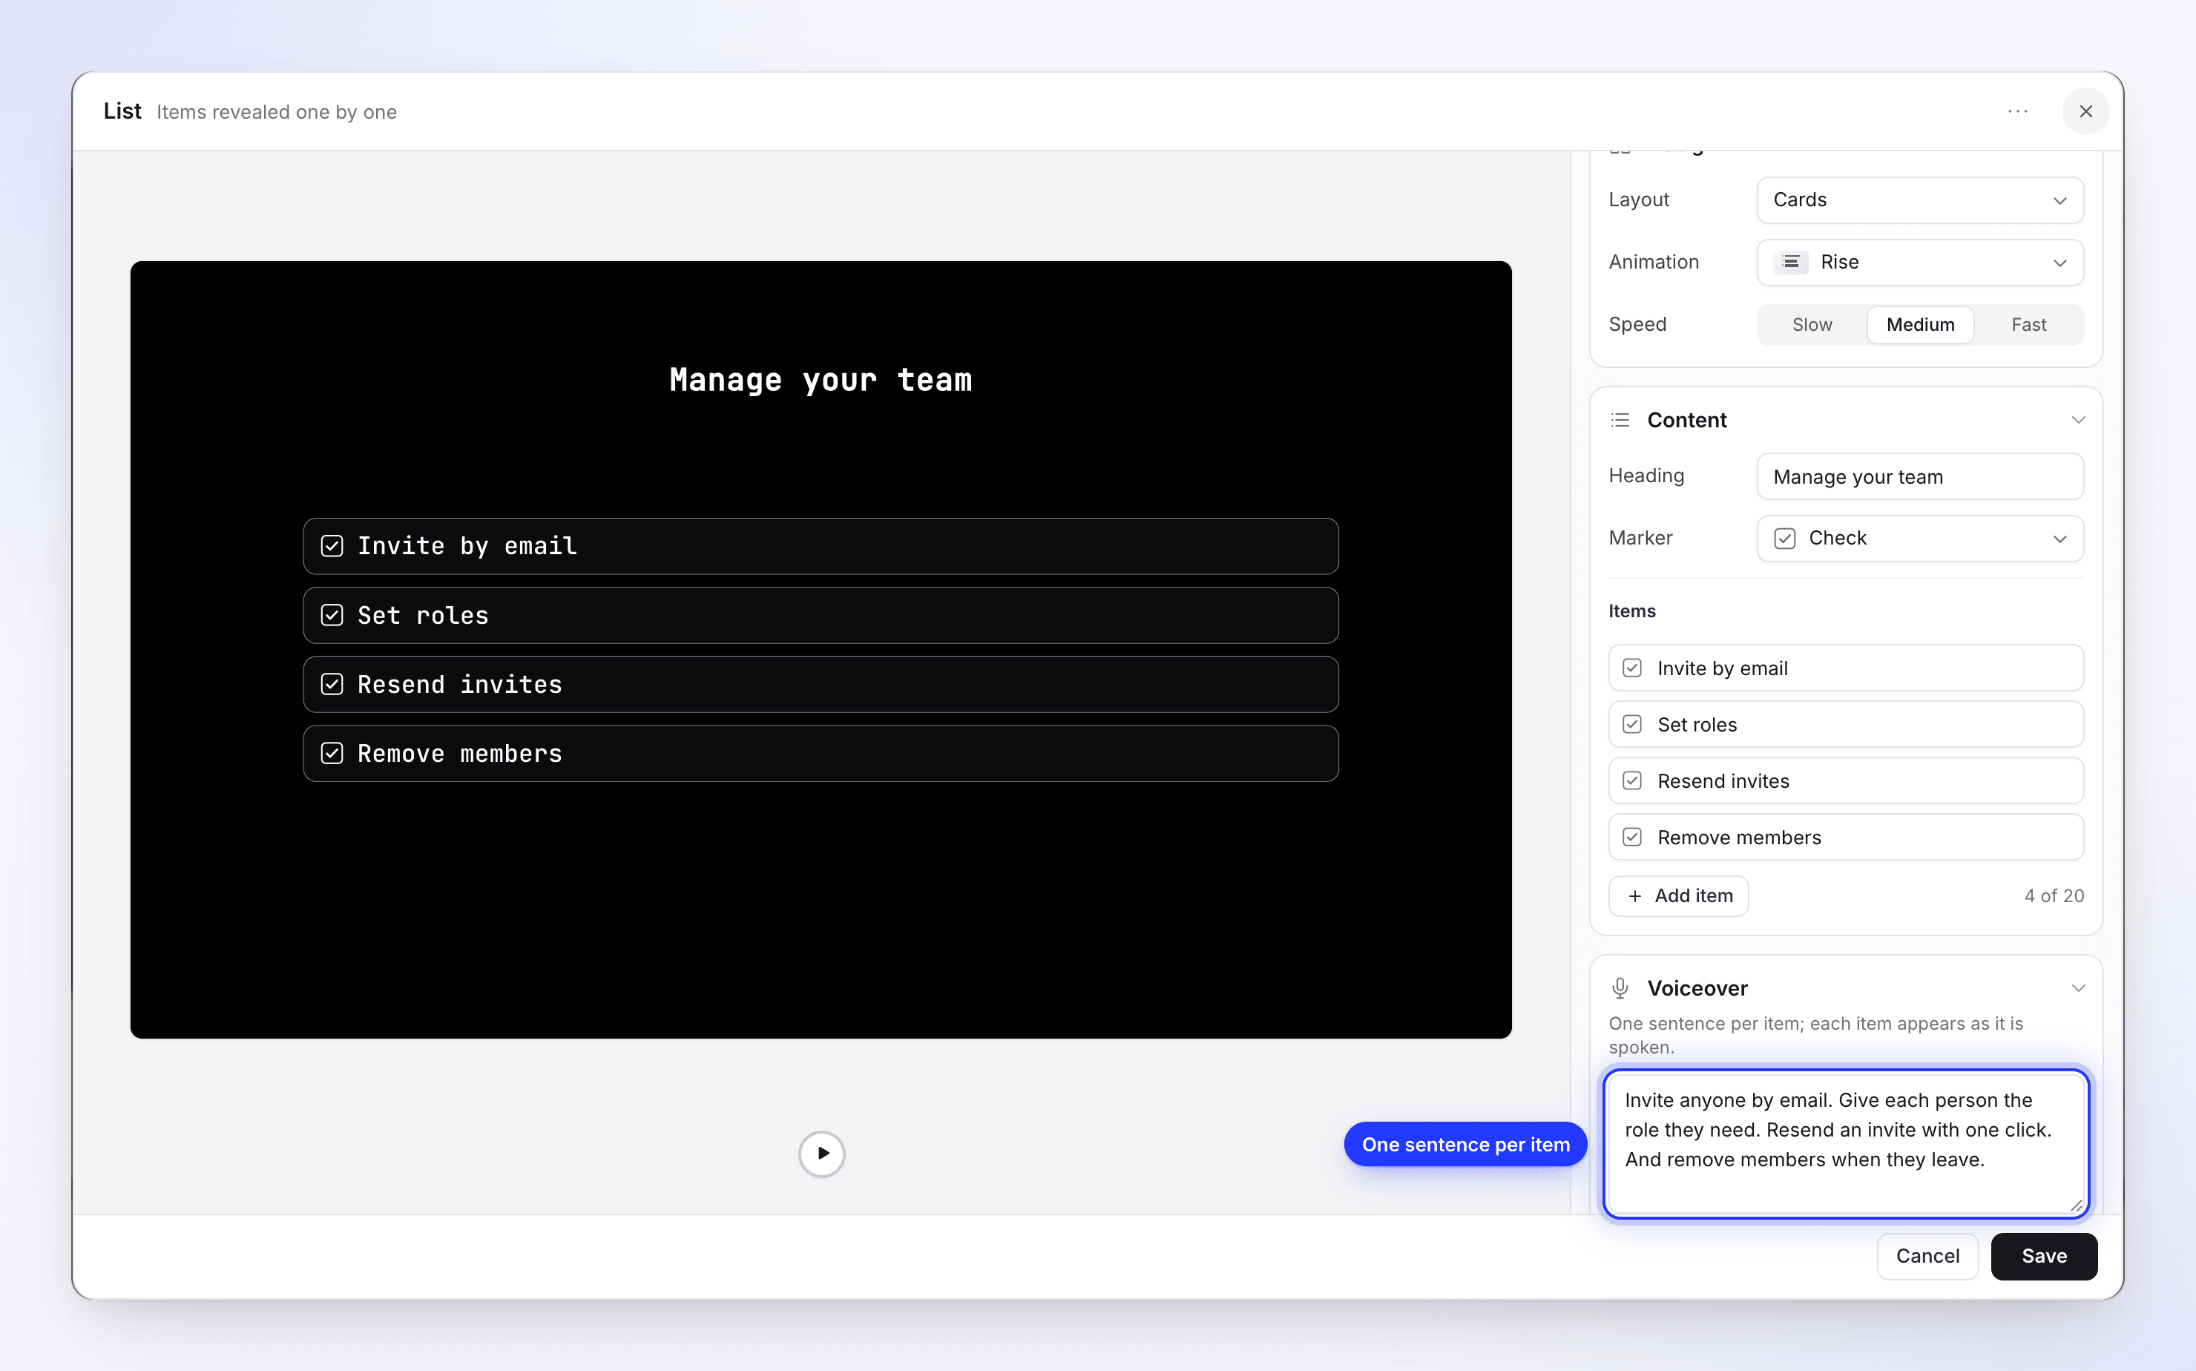The image size is (2196, 1371).
Task: Set speed to Fast
Action: pos(2028,325)
